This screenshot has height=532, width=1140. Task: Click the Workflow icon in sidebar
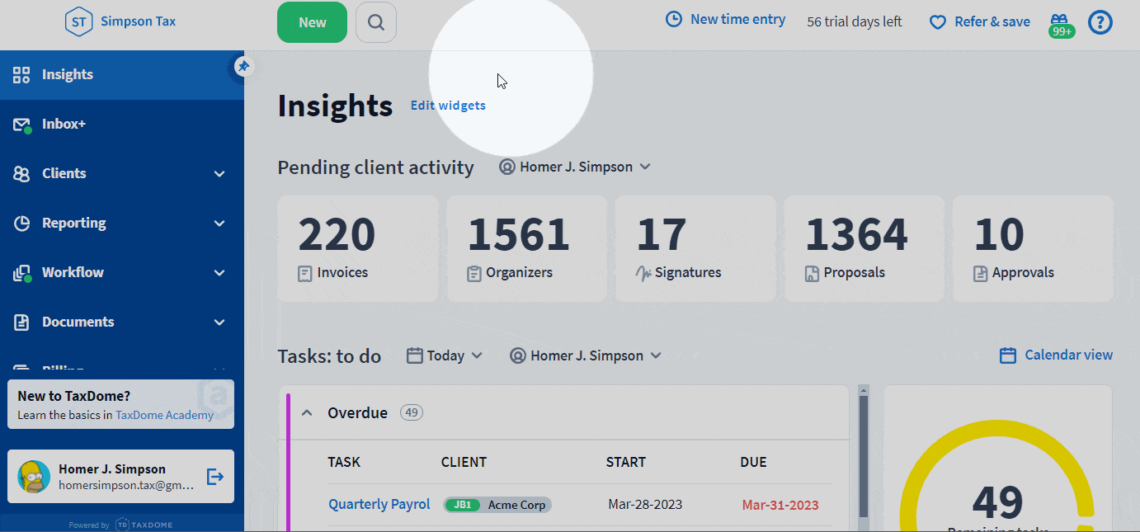tap(21, 274)
